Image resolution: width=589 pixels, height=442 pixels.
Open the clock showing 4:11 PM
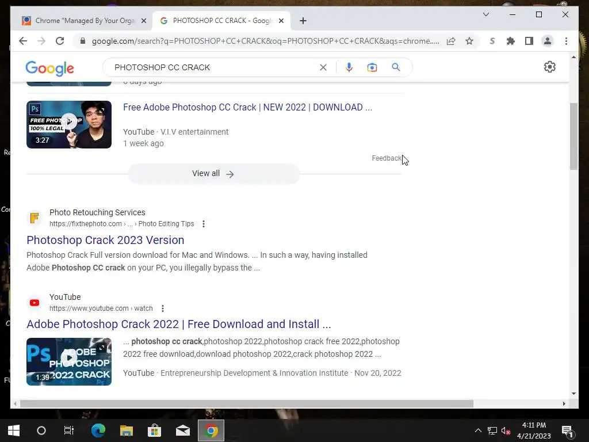click(534, 430)
